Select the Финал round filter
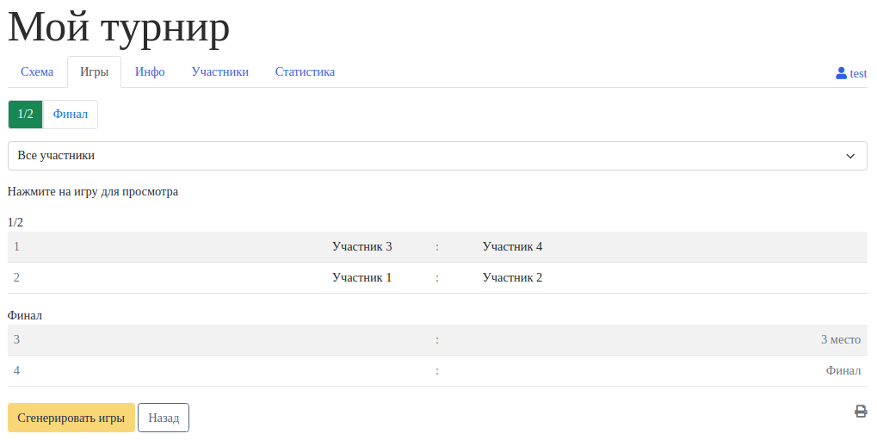The width and height of the screenshot is (877, 440). (71, 115)
